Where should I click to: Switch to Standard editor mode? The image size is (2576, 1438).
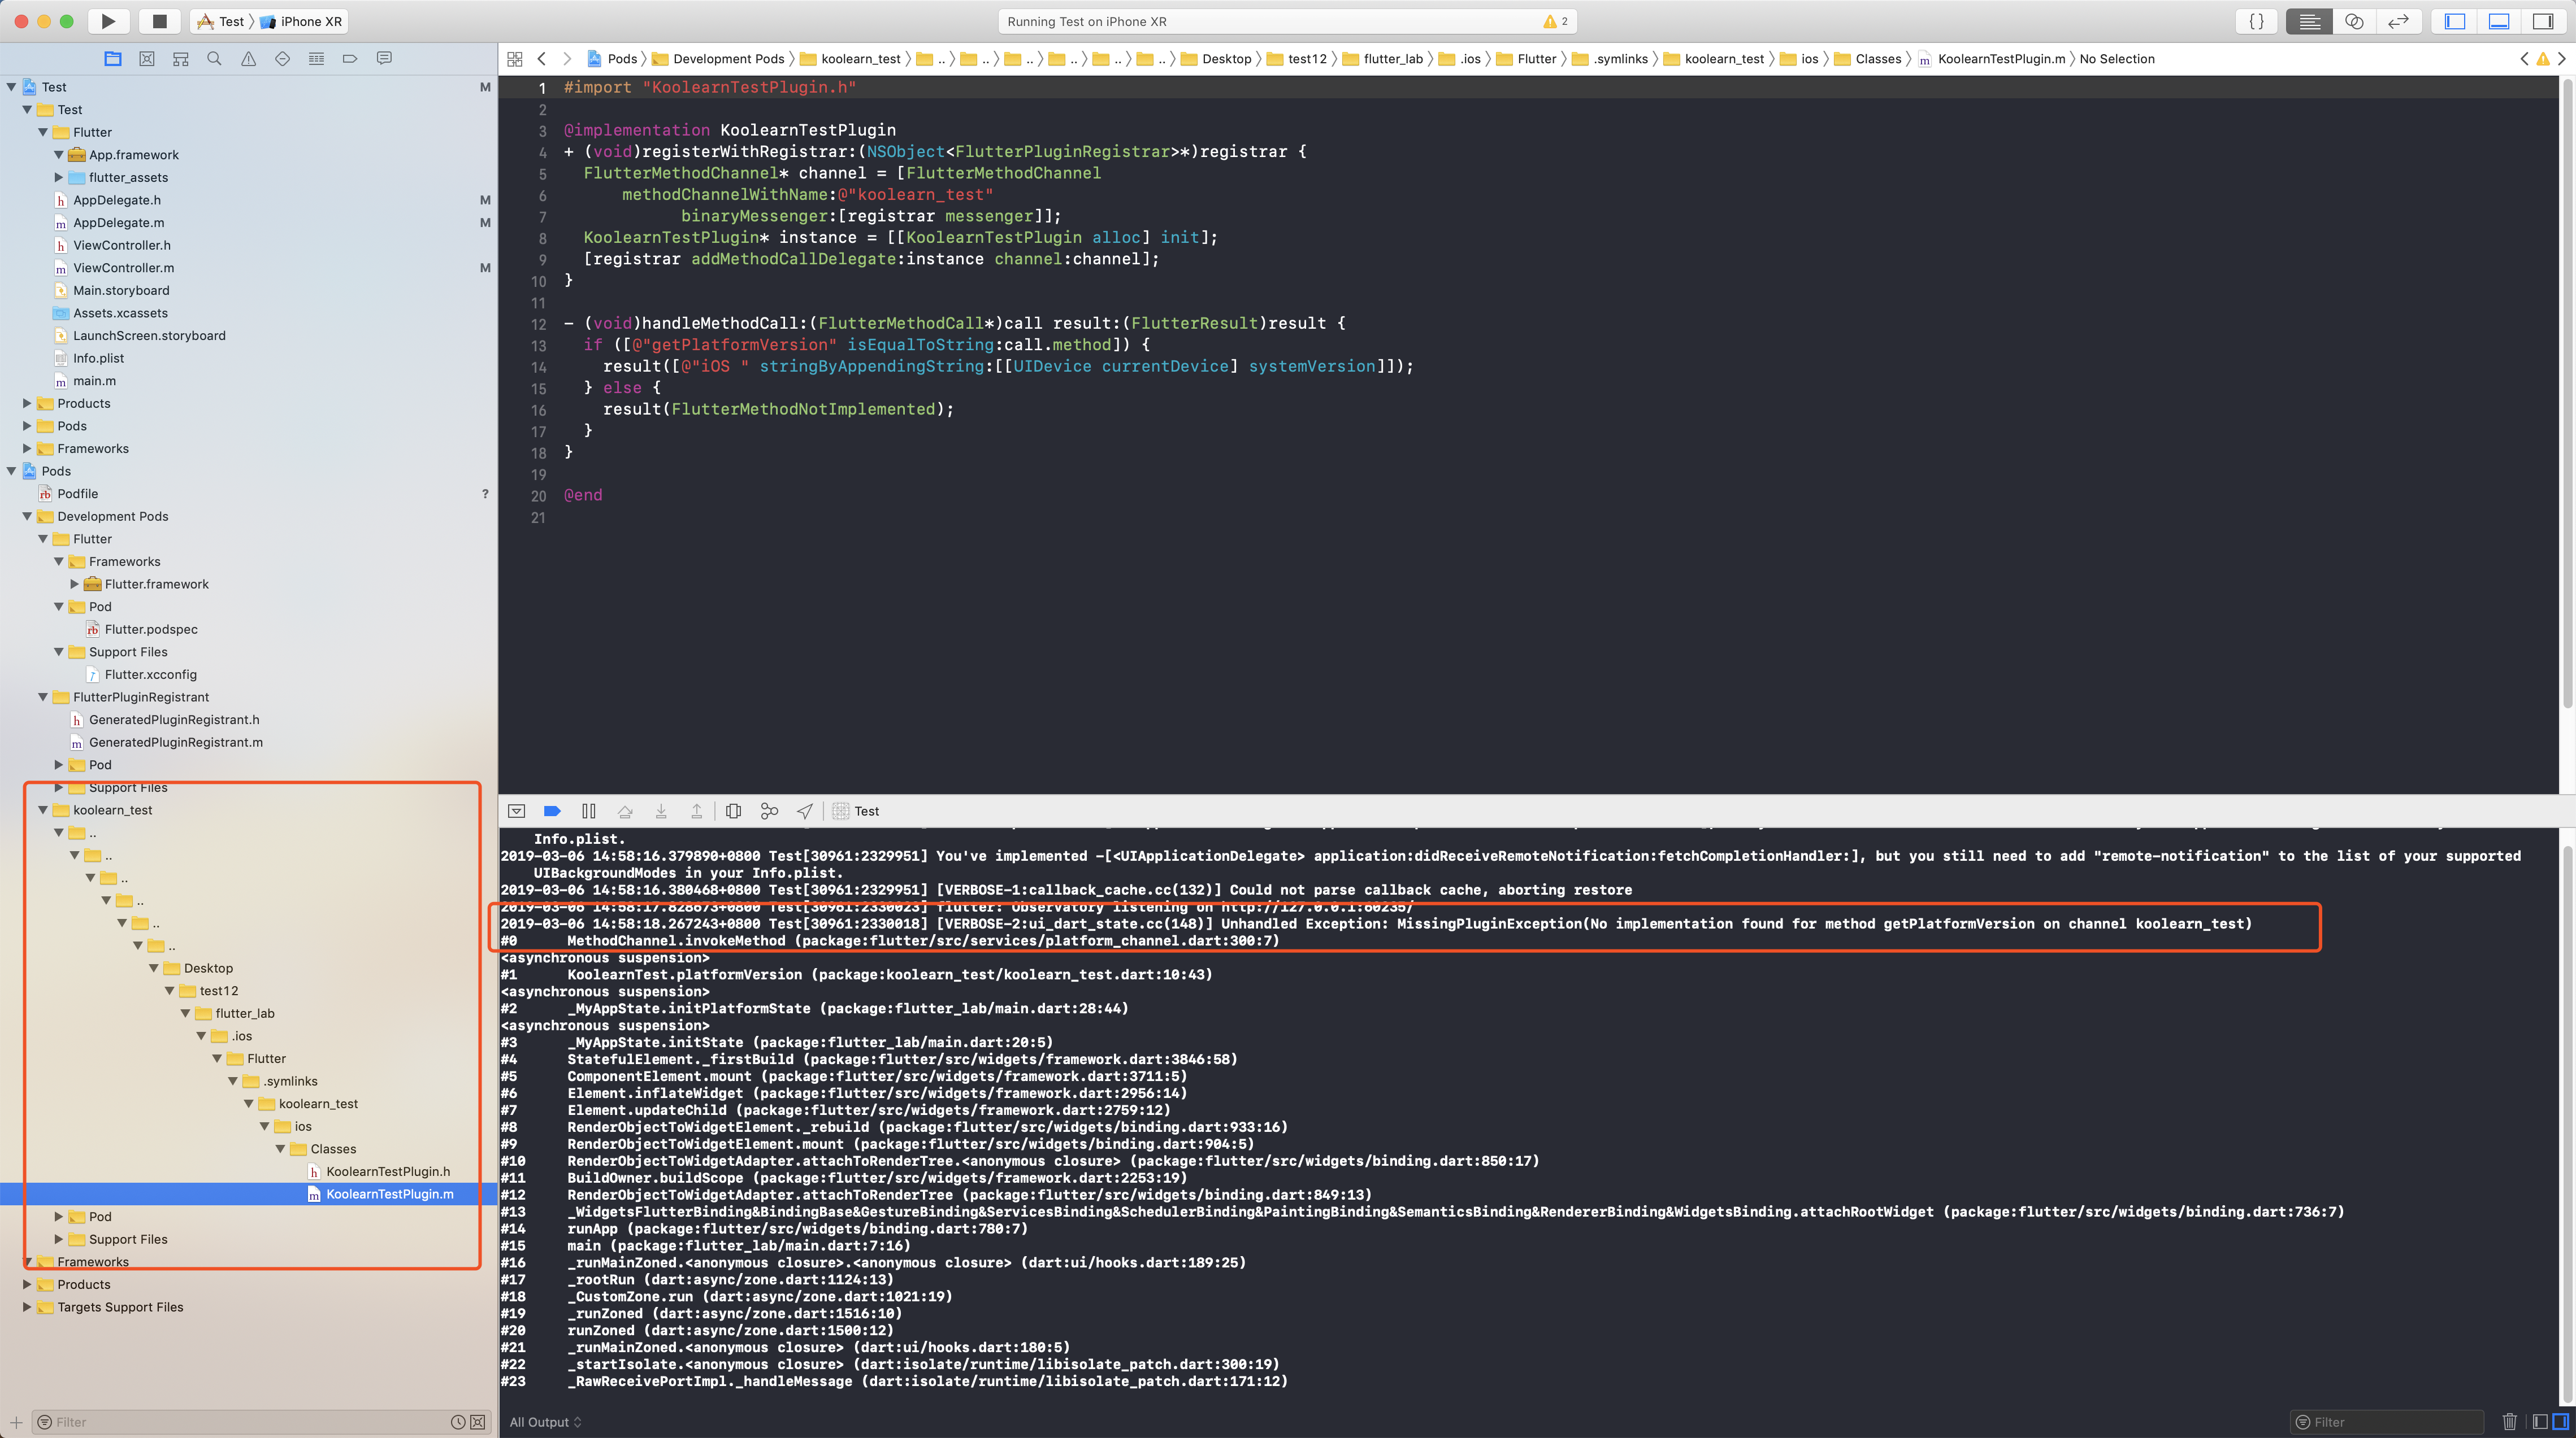(x=2309, y=21)
